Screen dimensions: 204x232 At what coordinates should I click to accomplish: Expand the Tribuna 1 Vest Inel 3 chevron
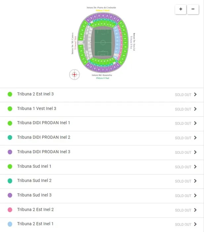(x=195, y=109)
